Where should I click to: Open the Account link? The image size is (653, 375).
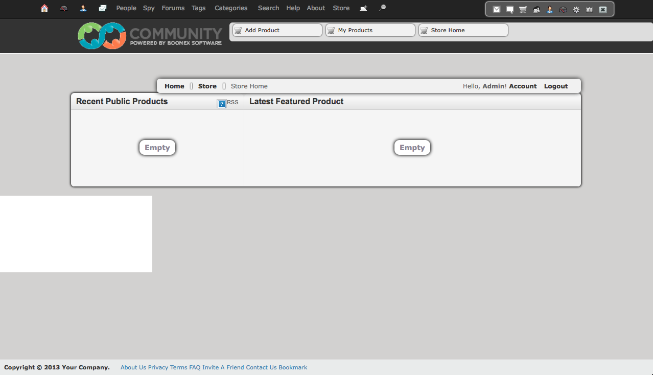click(x=523, y=86)
